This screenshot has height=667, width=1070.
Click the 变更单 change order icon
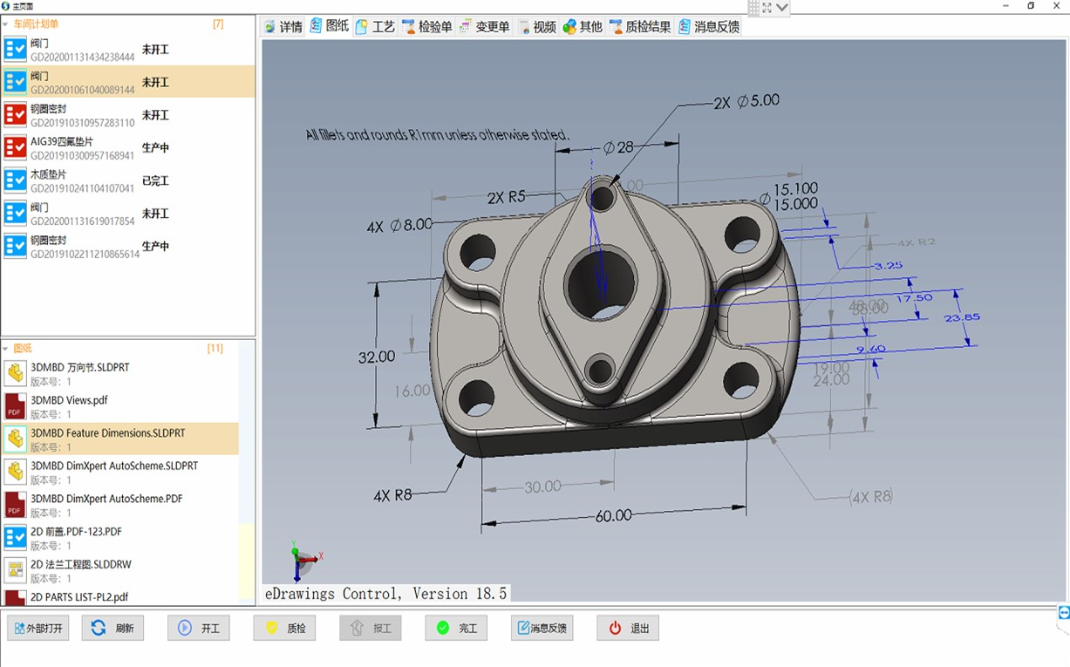tap(487, 26)
